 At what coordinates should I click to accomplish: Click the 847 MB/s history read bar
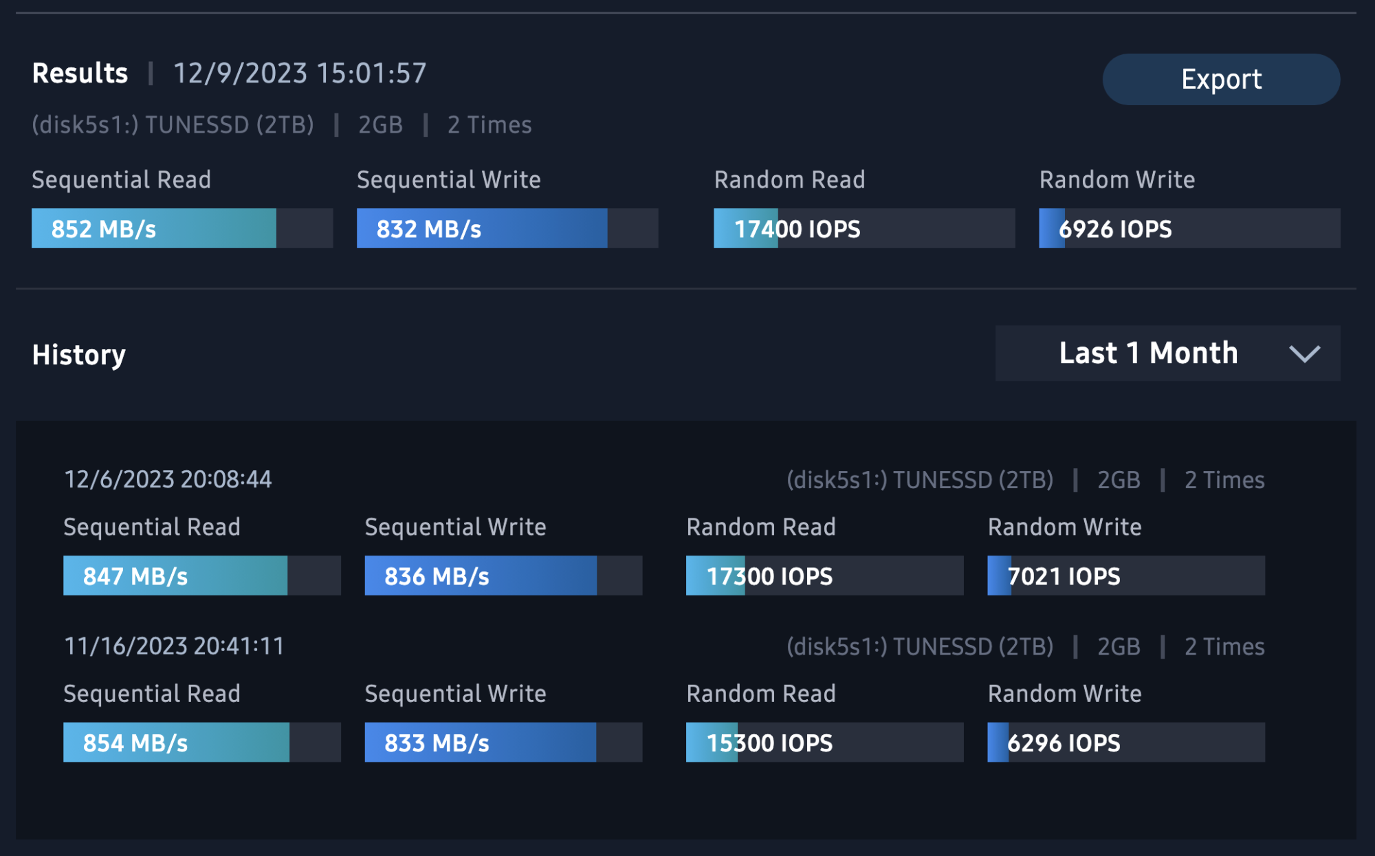[201, 575]
